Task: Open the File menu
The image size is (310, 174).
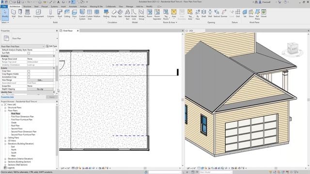Action: tap(4, 6)
